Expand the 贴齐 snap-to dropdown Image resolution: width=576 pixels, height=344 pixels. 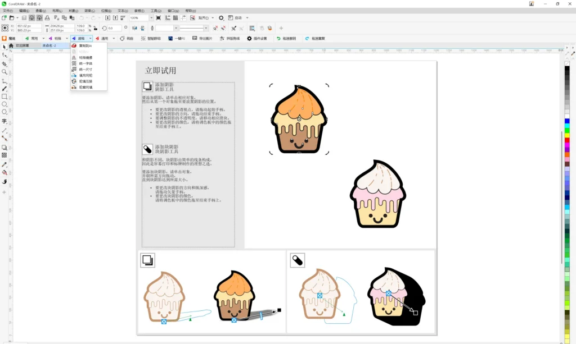coord(213,17)
